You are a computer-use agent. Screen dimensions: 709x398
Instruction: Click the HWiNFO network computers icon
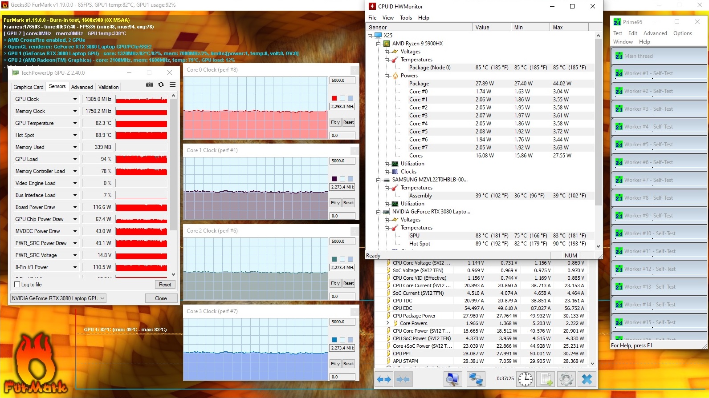click(476, 379)
